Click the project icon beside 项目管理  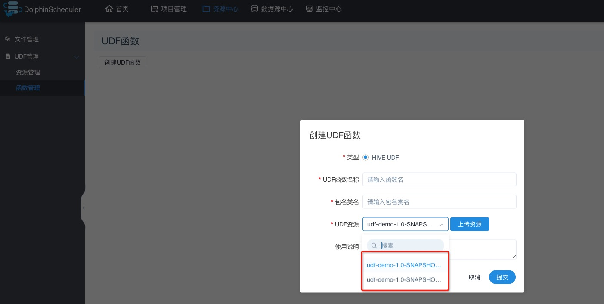(155, 9)
